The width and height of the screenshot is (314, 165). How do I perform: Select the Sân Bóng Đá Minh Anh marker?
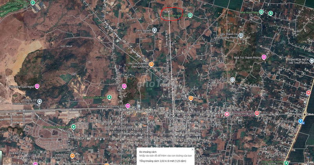(73, 127)
